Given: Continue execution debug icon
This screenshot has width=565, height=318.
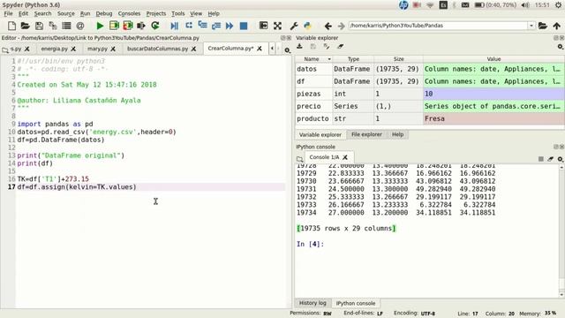Looking at the screenshot, I should [230, 26].
